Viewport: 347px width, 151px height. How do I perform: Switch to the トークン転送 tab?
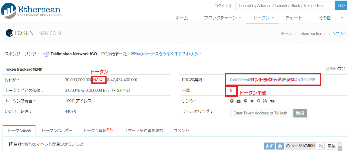19,130
